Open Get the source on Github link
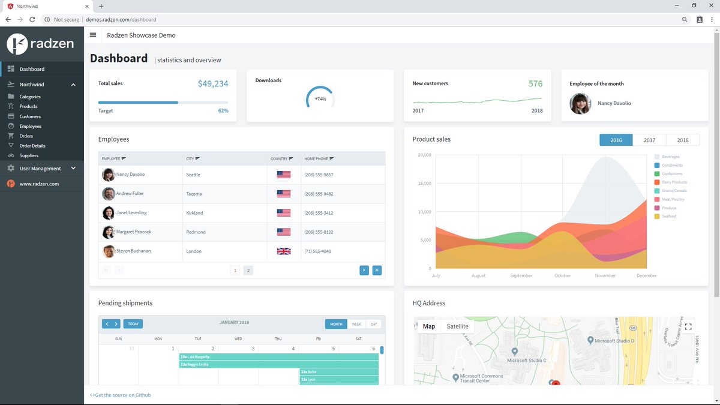 [121, 395]
